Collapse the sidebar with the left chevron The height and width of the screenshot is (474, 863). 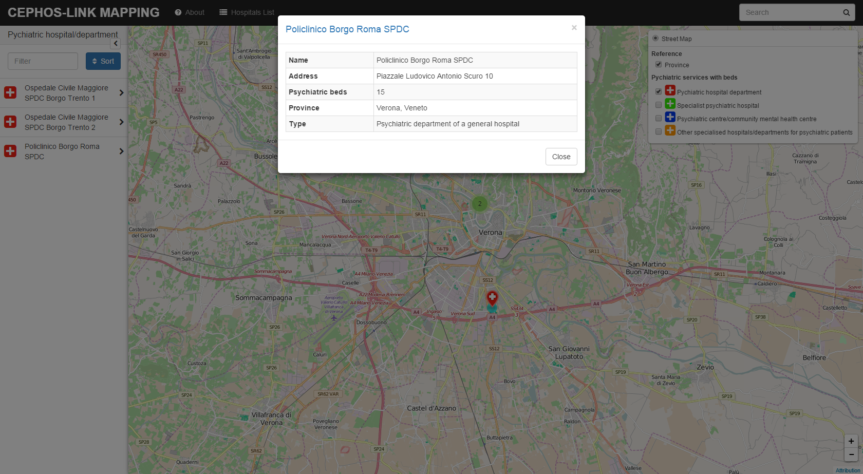pyautogui.click(x=116, y=44)
